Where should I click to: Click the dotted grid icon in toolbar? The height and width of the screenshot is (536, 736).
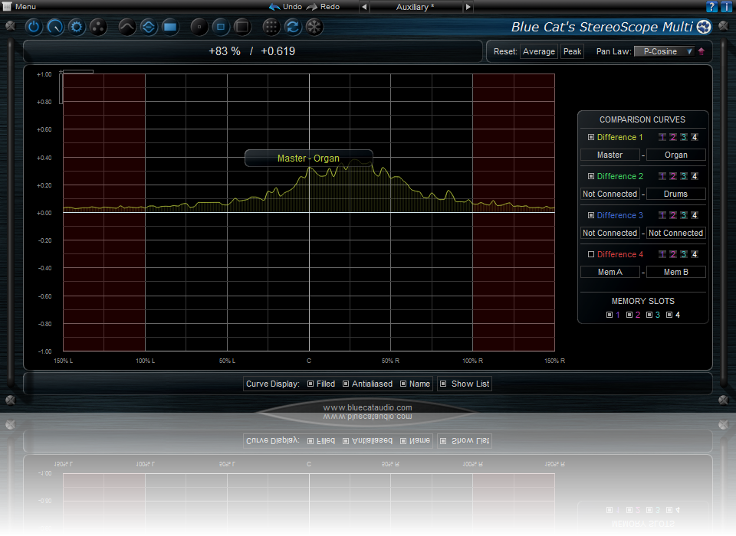pos(271,28)
